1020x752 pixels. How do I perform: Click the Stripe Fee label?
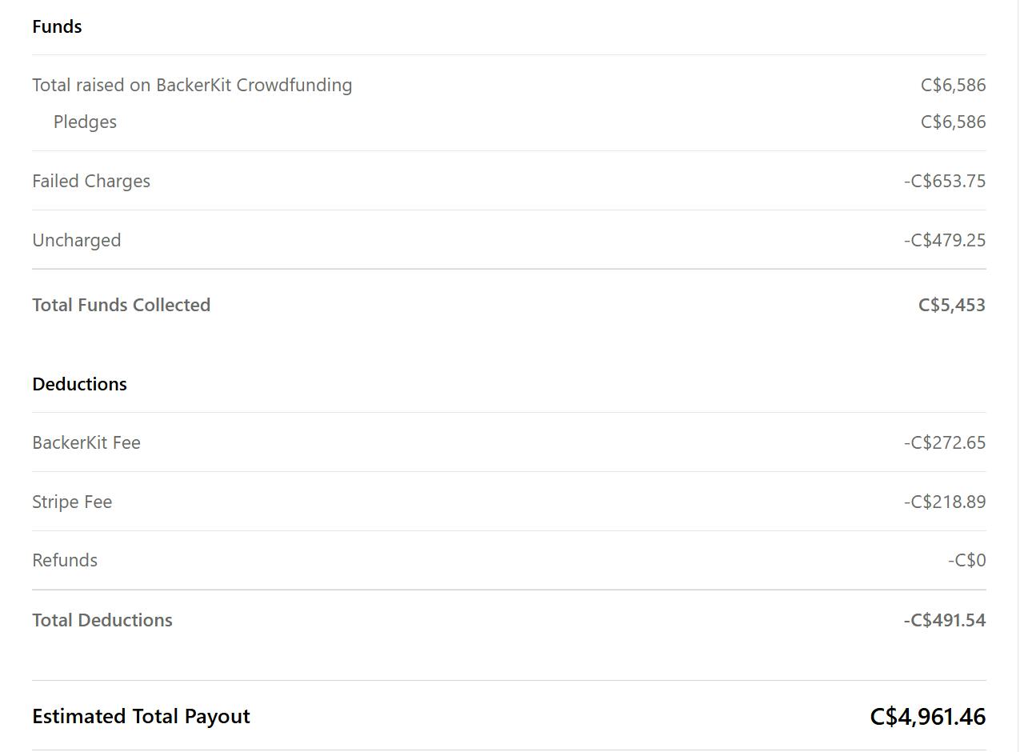72,502
